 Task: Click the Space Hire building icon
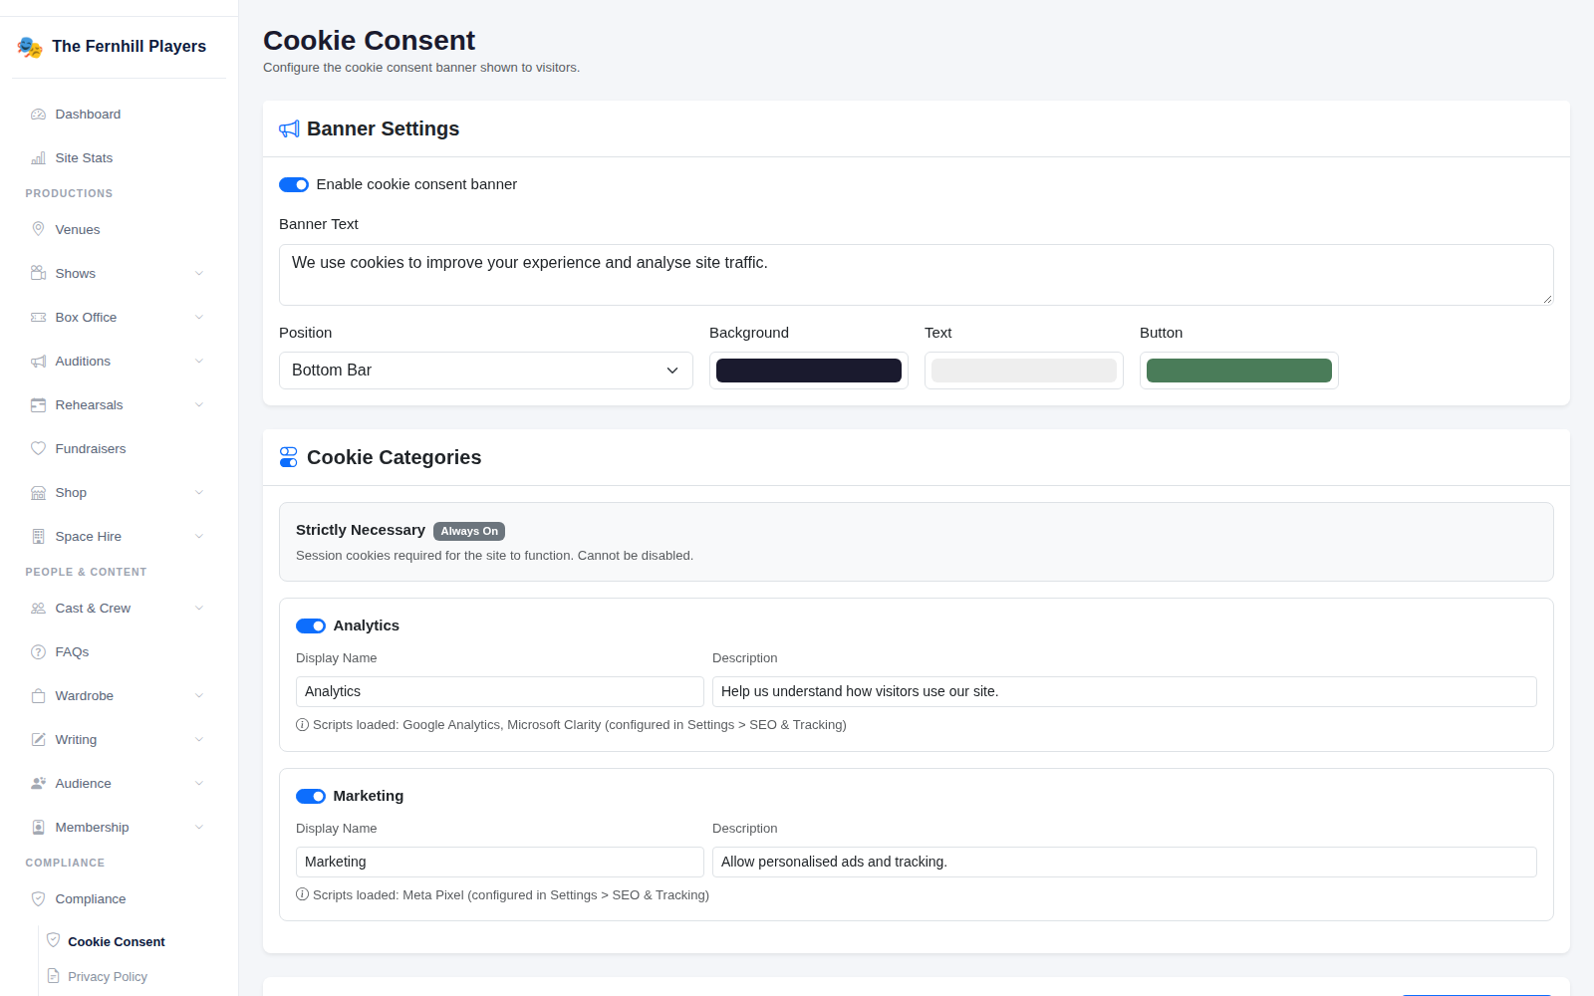pos(38,537)
